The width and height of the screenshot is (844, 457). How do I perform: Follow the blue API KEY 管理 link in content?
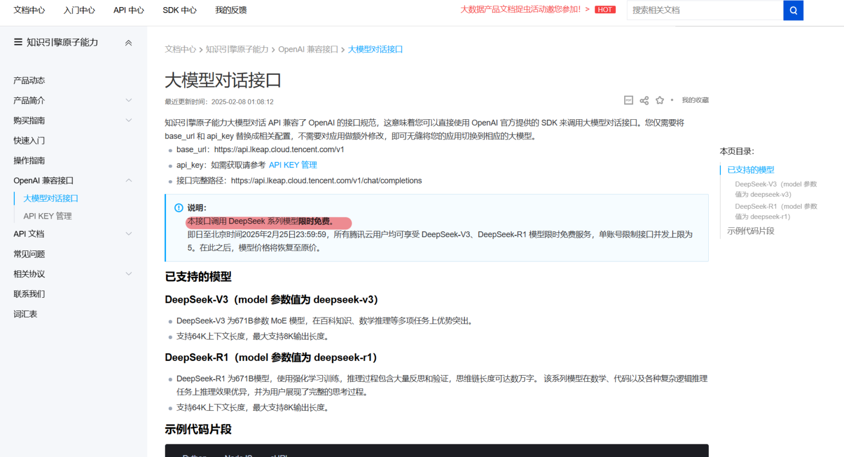pyautogui.click(x=293, y=165)
